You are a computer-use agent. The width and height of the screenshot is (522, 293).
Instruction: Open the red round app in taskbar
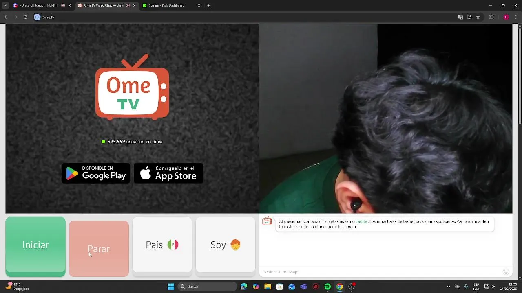(316, 286)
